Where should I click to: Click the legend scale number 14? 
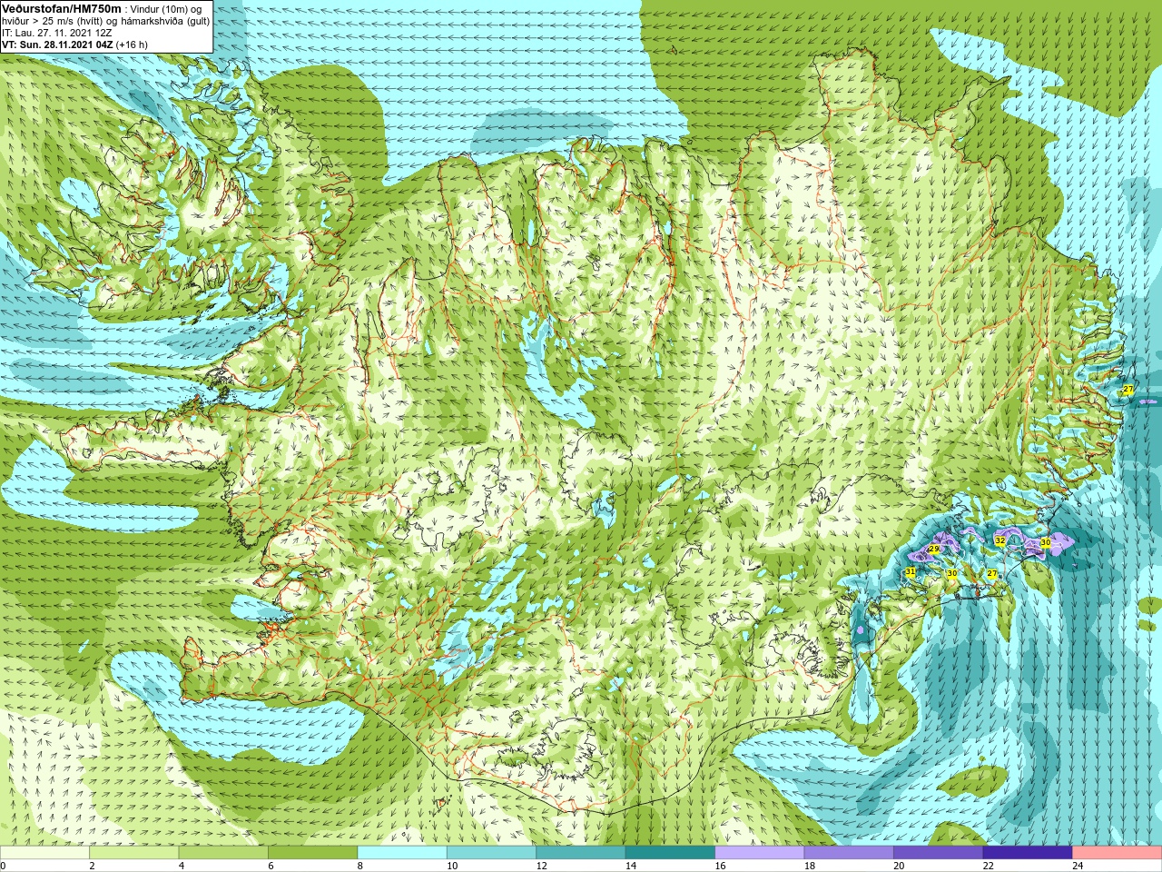[631, 866]
